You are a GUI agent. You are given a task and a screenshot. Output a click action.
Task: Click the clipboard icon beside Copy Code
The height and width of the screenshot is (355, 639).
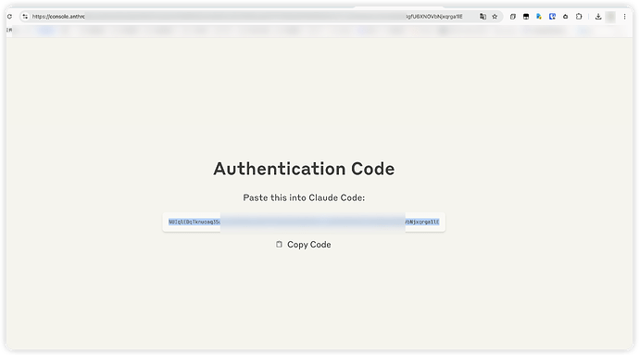[279, 244]
